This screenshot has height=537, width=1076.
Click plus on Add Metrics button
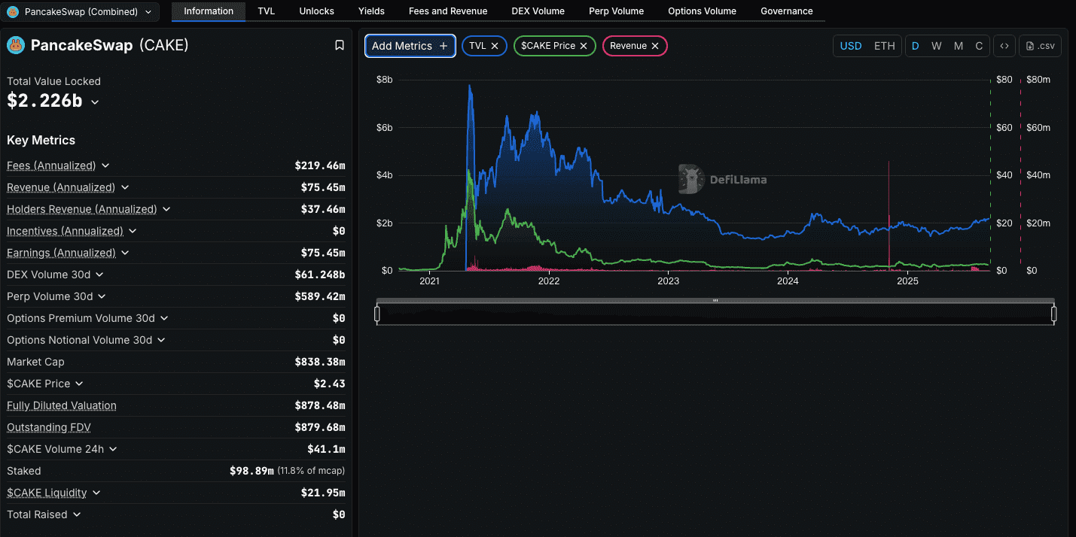click(444, 46)
